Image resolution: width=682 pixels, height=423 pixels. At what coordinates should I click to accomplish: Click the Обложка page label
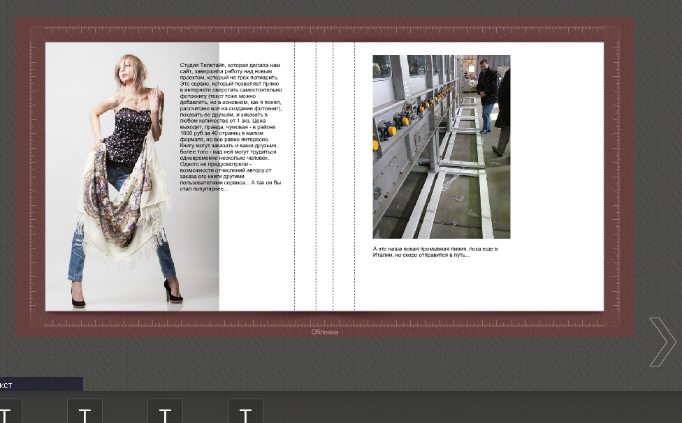click(x=325, y=332)
